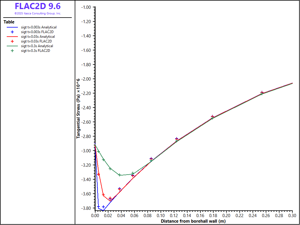Image resolution: width=300 pixels, height=225 pixels.
Task: Select the 'sigt t=0.003s Analytical' legend label
Action: (39, 27)
